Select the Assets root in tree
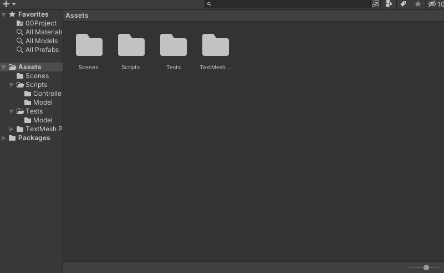444x273 pixels. click(x=30, y=67)
